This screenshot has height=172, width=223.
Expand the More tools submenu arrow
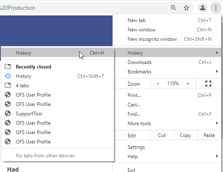tap(217, 123)
